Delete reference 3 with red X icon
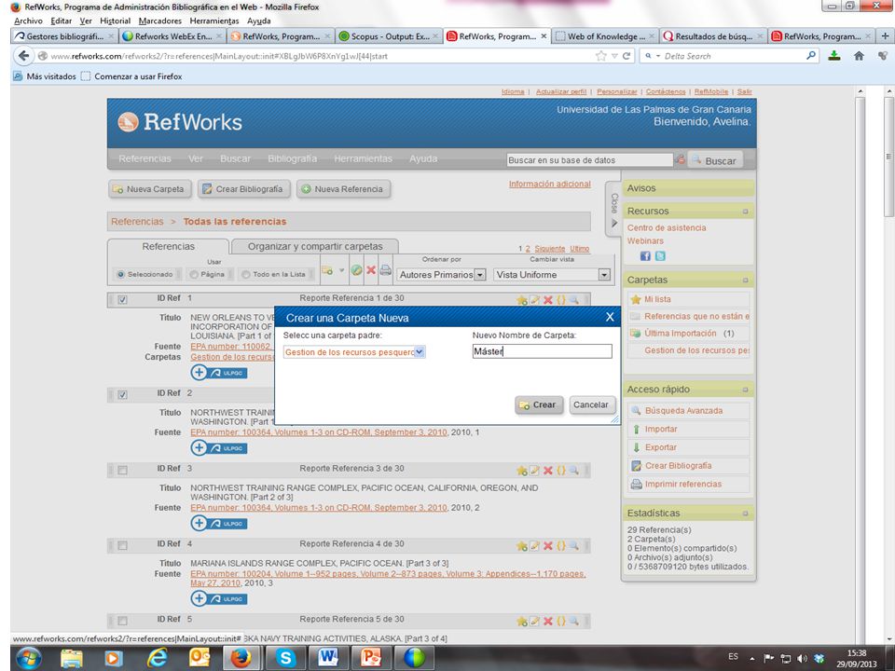Image resolution: width=895 pixels, height=671 pixels. coord(548,470)
